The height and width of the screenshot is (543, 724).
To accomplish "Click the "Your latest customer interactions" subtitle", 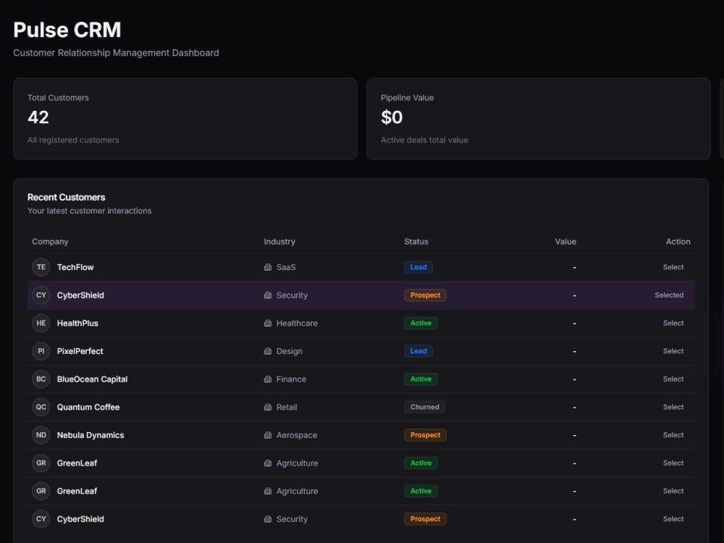I will click(x=90, y=211).
